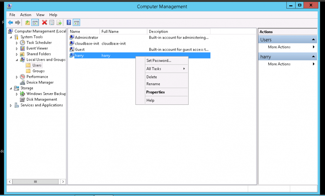Click the Local Users and Groups icon
325x196 pixels.
tap(23, 60)
